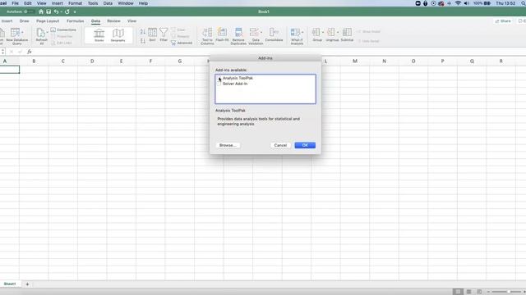Click the zoom out minus button

488,292
